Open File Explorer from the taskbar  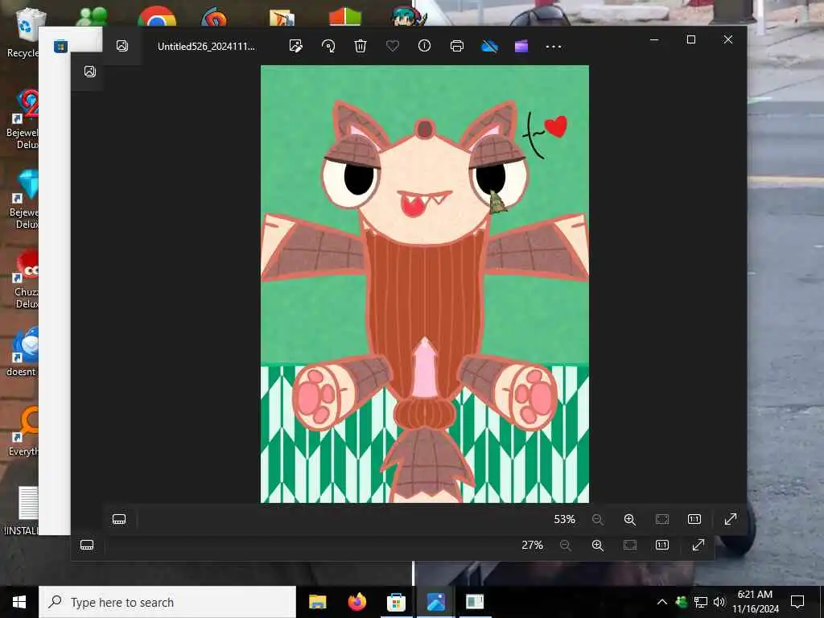(x=317, y=602)
